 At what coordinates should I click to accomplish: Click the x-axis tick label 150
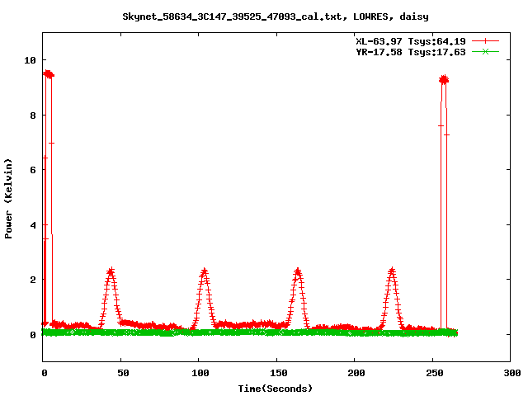click(x=279, y=373)
